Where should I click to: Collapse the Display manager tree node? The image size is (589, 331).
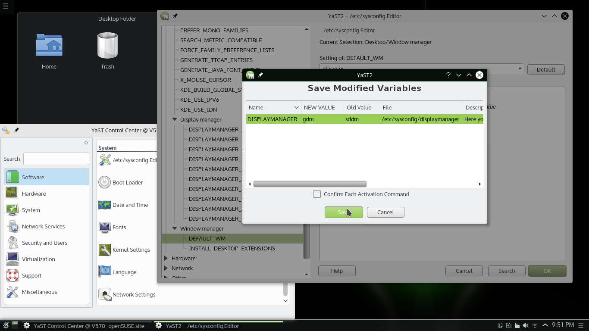175,119
